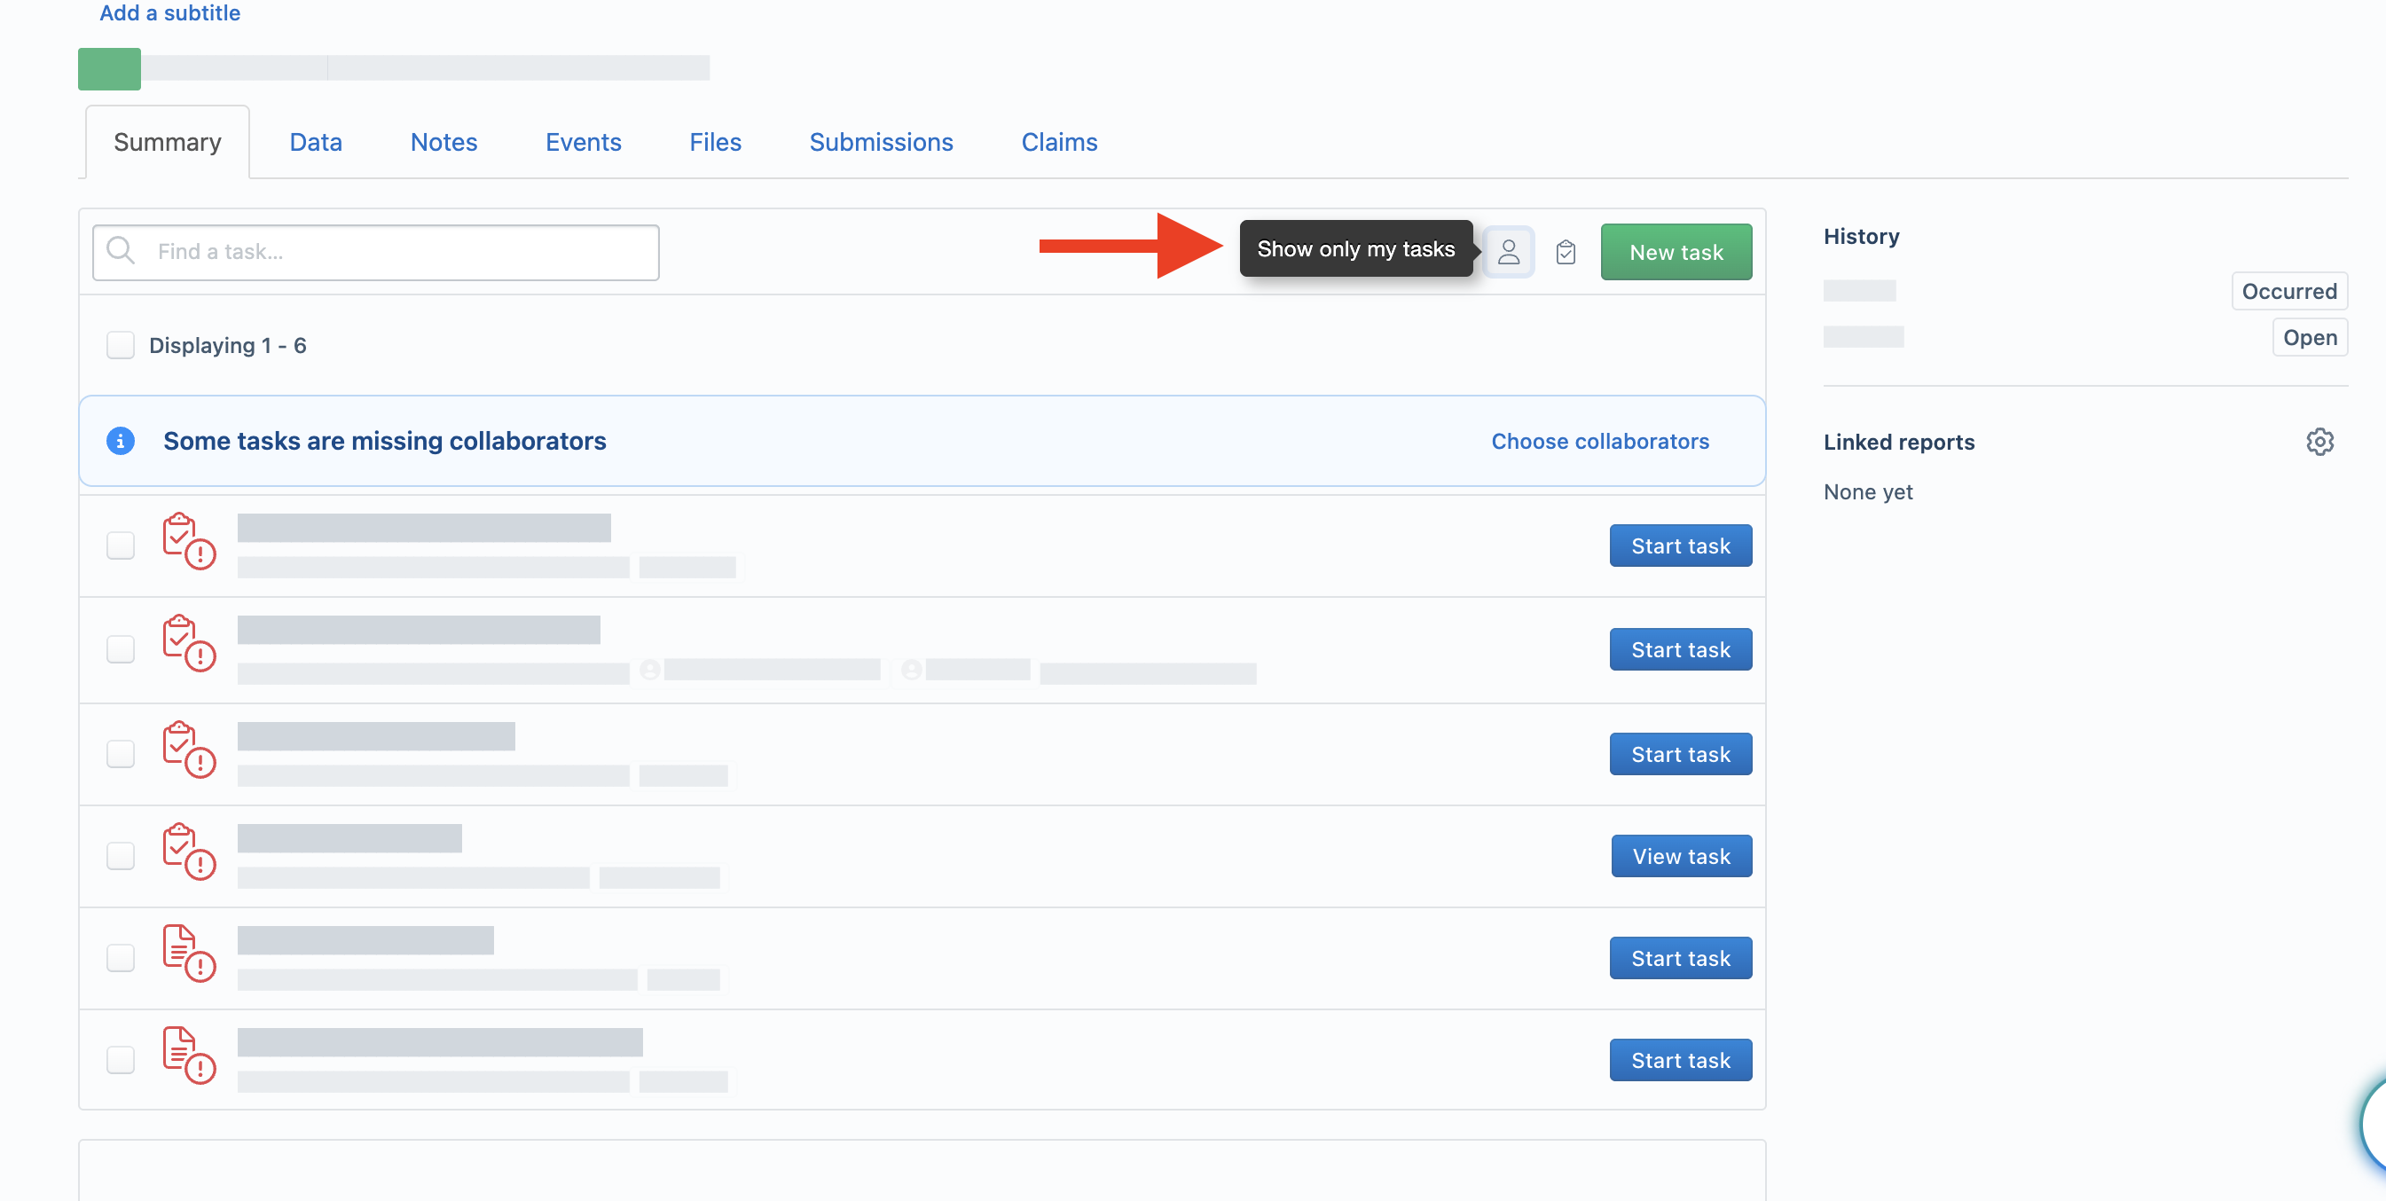Click the last task's overdue document icon
2386x1201 pixels.
tap(188, 1056)
